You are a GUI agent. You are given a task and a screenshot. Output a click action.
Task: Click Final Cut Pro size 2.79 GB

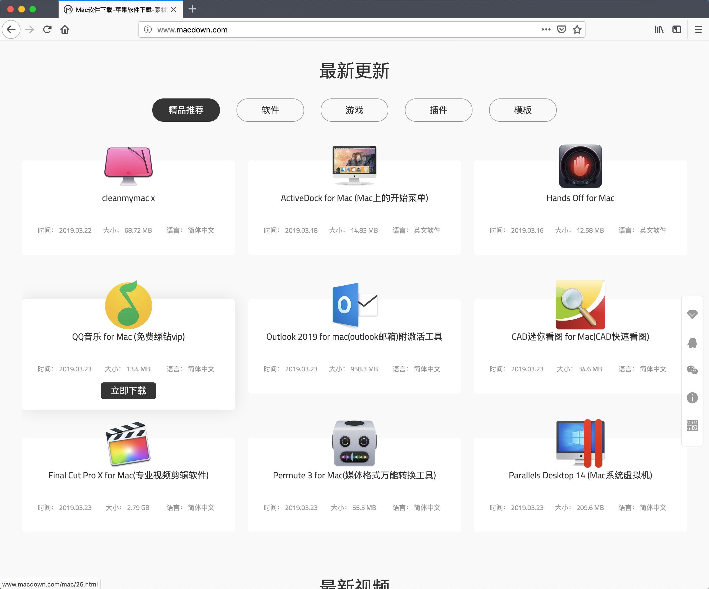[x=138, y=507]
